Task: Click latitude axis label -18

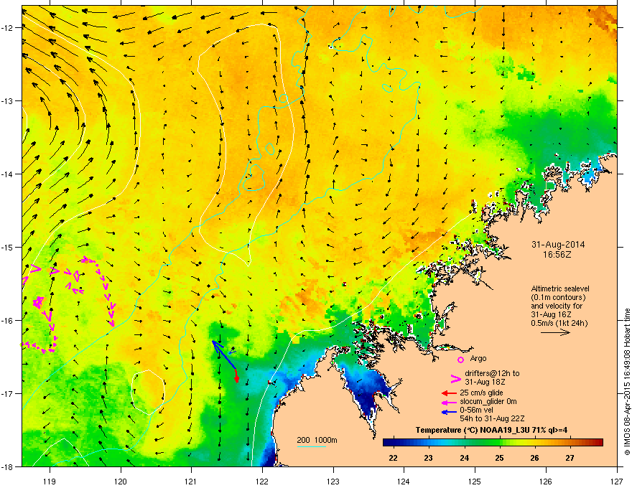Action: pyautogui.click(x=8, y=466)
